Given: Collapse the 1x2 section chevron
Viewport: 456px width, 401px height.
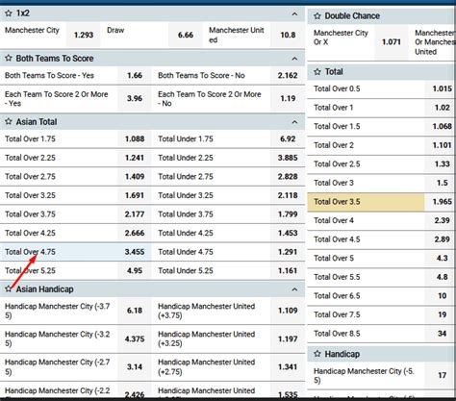Looking at the screenshot, I should (294, 13).
